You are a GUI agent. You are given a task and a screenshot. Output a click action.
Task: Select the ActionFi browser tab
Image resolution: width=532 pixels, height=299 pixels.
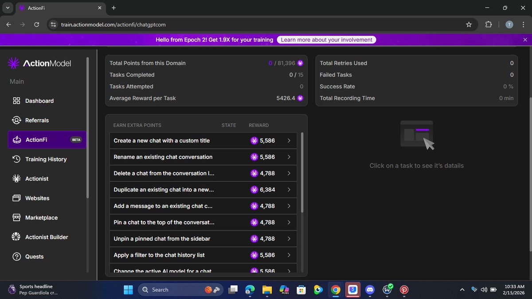pyautogui.click(x=59, y=8)
